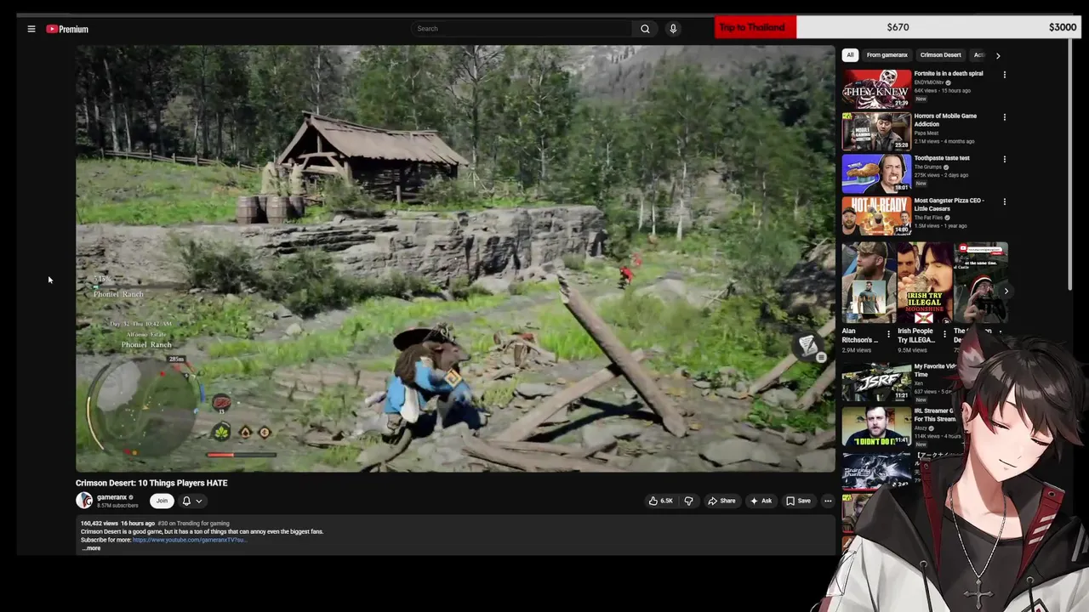1089x612 pixels.
Task: Open the gameranx channel avatar
Action: pos(84,501)
